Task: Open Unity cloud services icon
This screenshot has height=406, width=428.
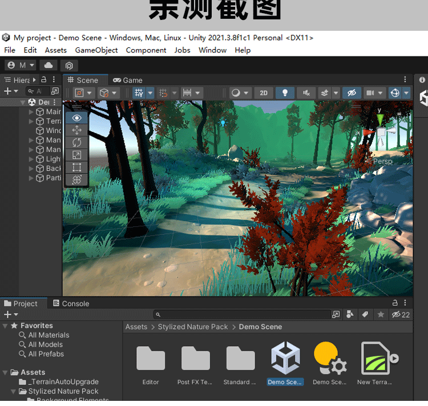Action: tap(47, 66)
